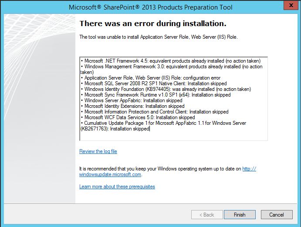Image resolution: width=301 pixels, height=227 pixels.
Task: Click the SQL Server 2008 R2 SP1 Native Client line
Action: pos(154,83)
